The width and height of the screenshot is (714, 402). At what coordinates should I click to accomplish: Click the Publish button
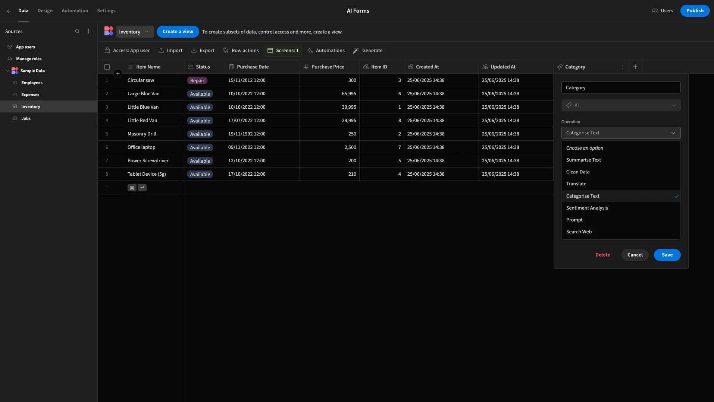[x=695, y=11]
